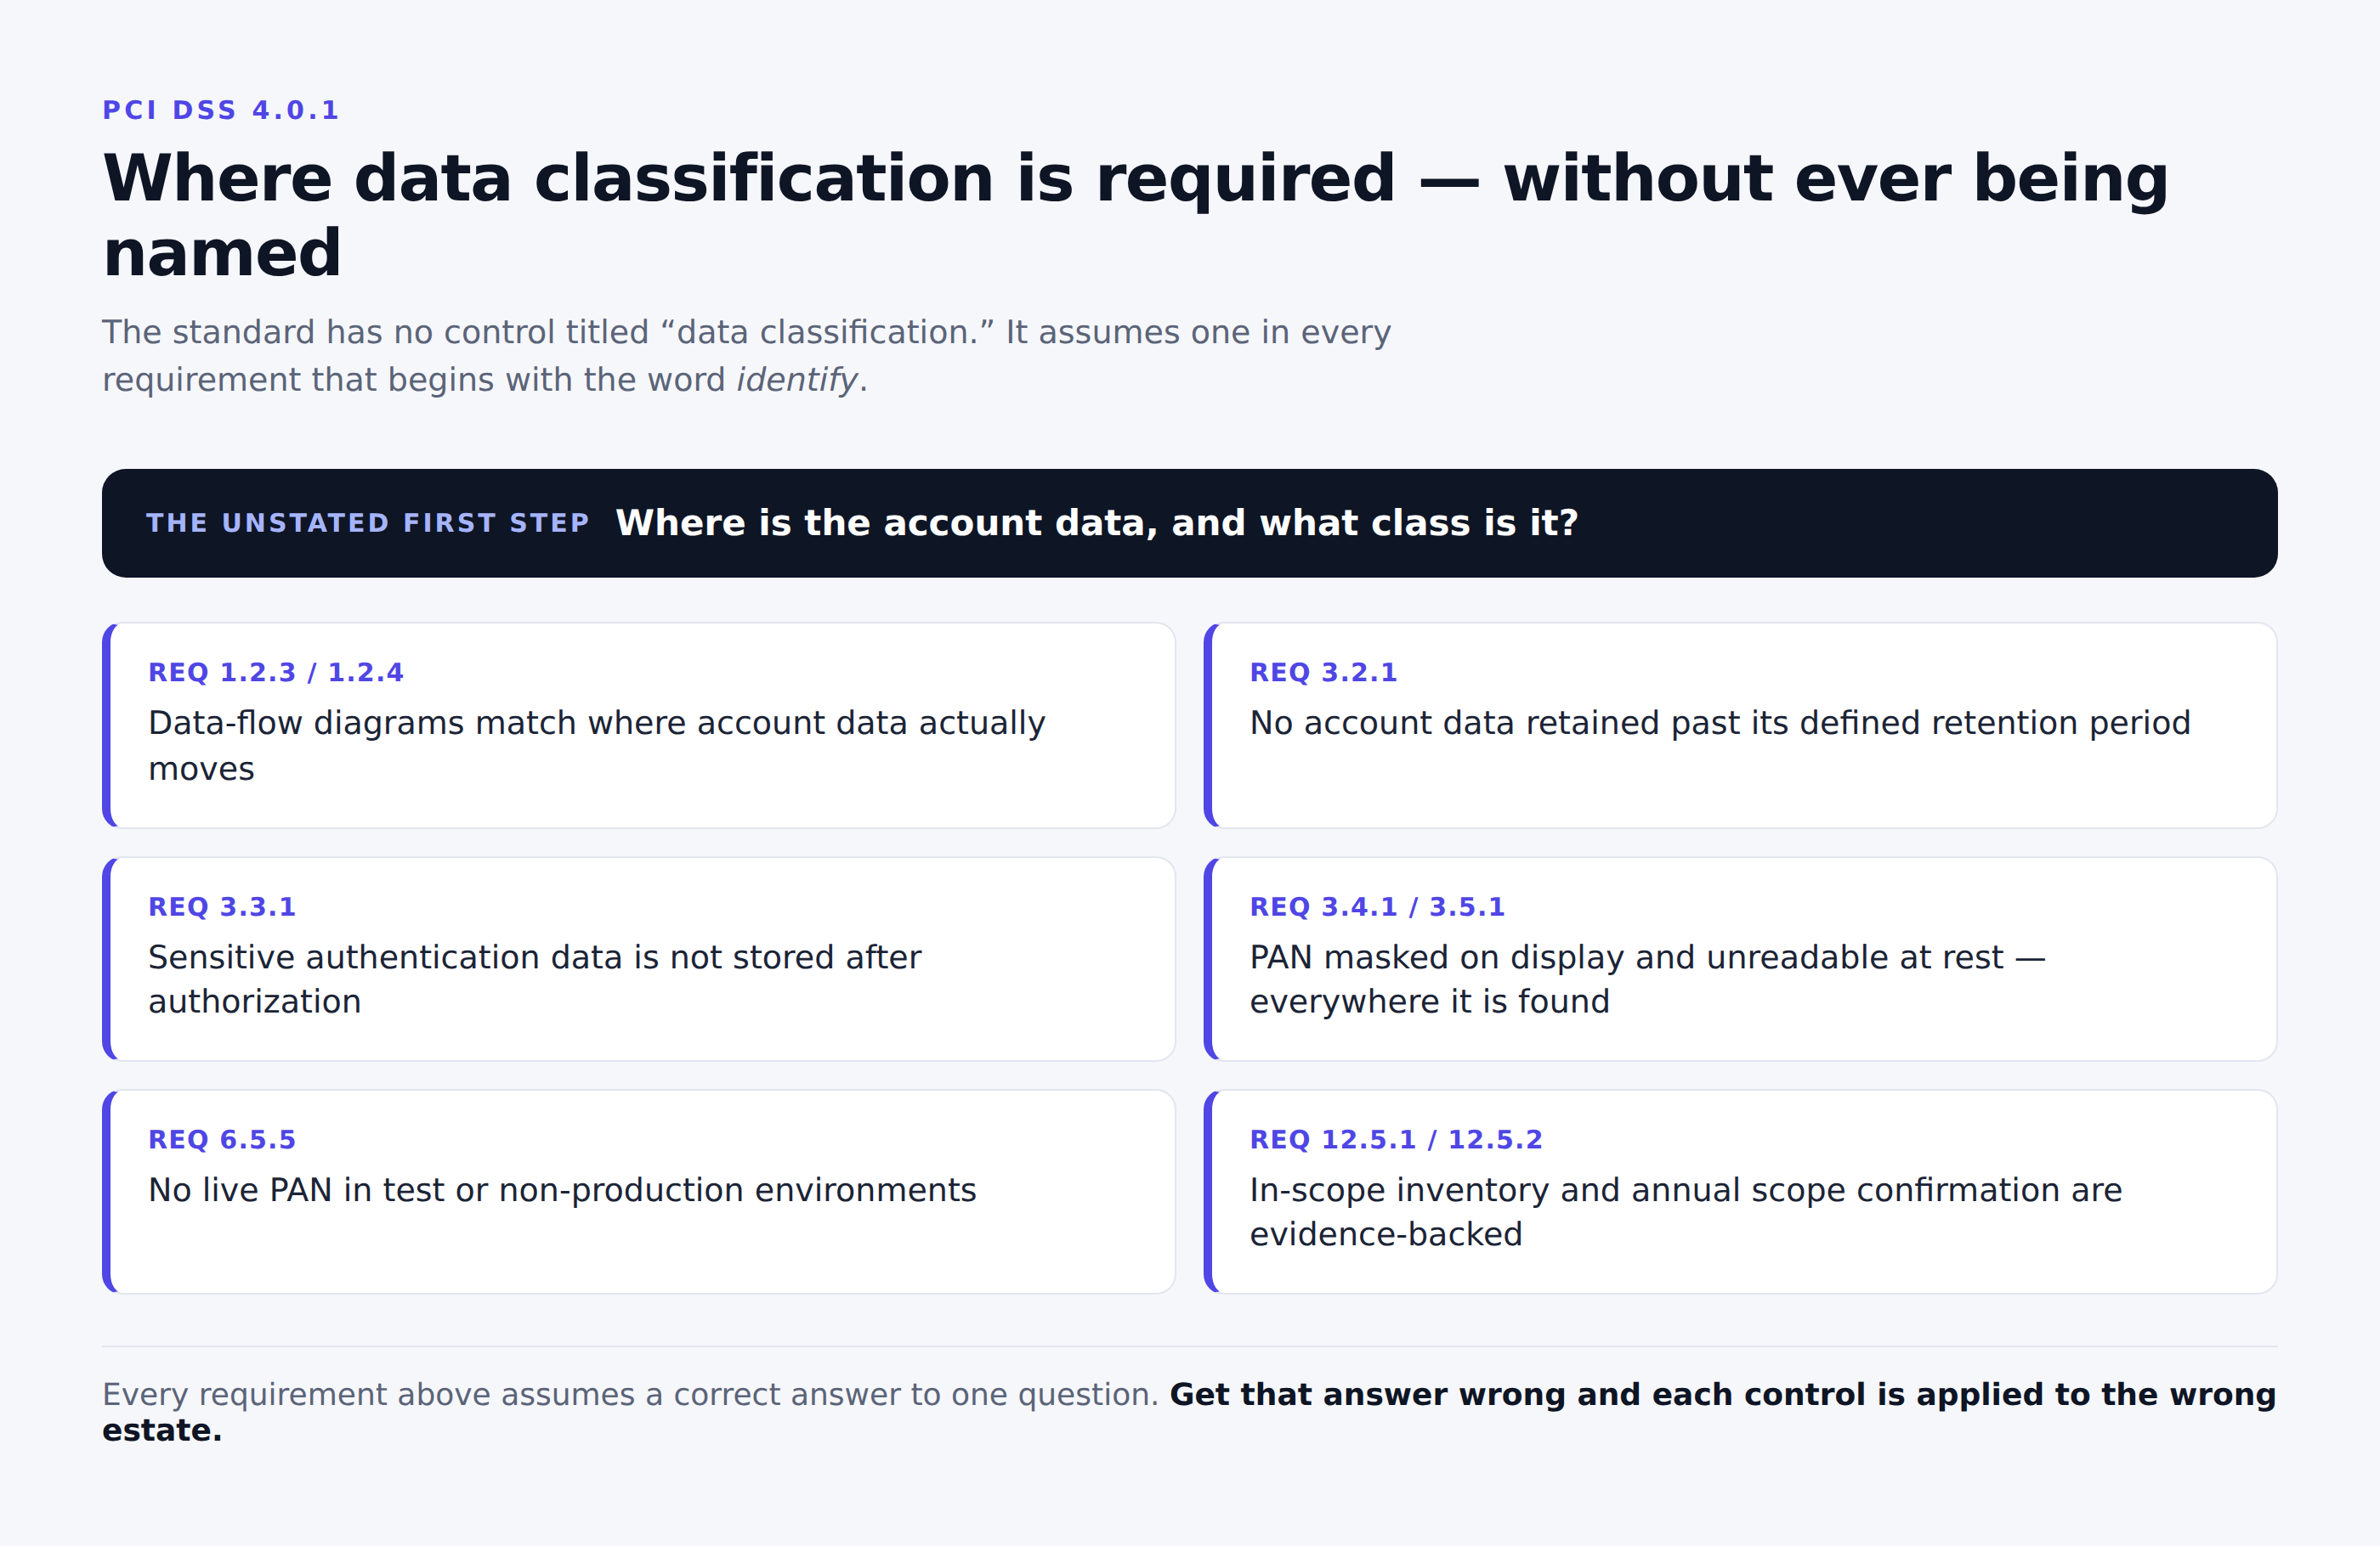Open the REQ 6.5.5 card

click(x=639, y=1191)
